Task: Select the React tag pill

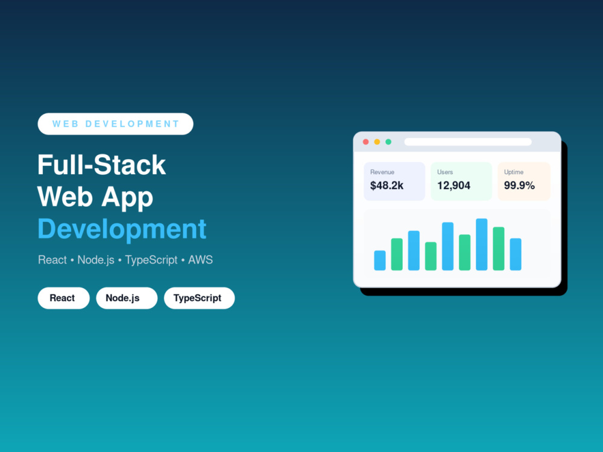Action: [63, 298]
